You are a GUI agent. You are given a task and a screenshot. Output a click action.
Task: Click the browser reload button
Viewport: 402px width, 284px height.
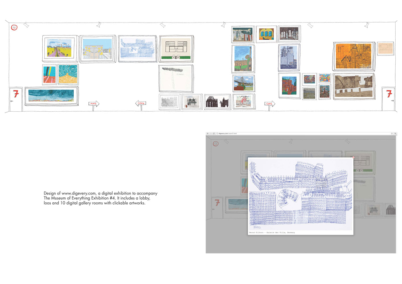coord(214,133)
